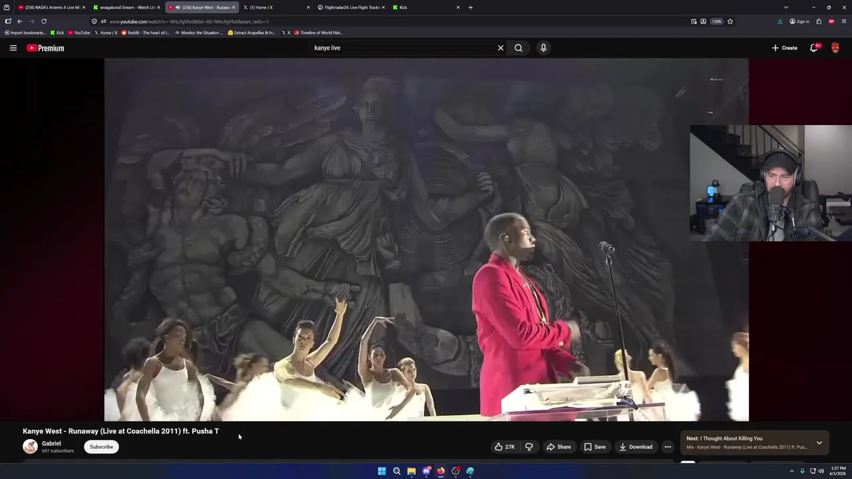Screen dimensions: 852x479
Task: Expand the Next up mix panel
Action: [819, 442]
